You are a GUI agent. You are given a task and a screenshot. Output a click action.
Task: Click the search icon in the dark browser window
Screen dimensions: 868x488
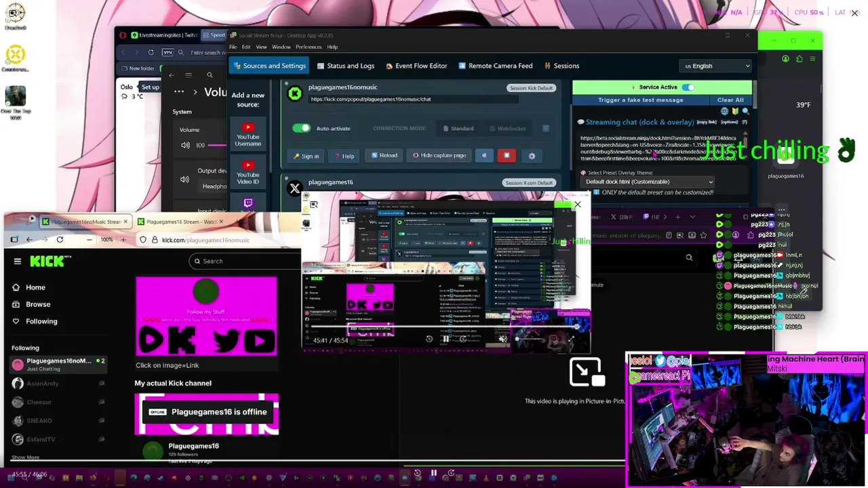[x=689, y=258]
